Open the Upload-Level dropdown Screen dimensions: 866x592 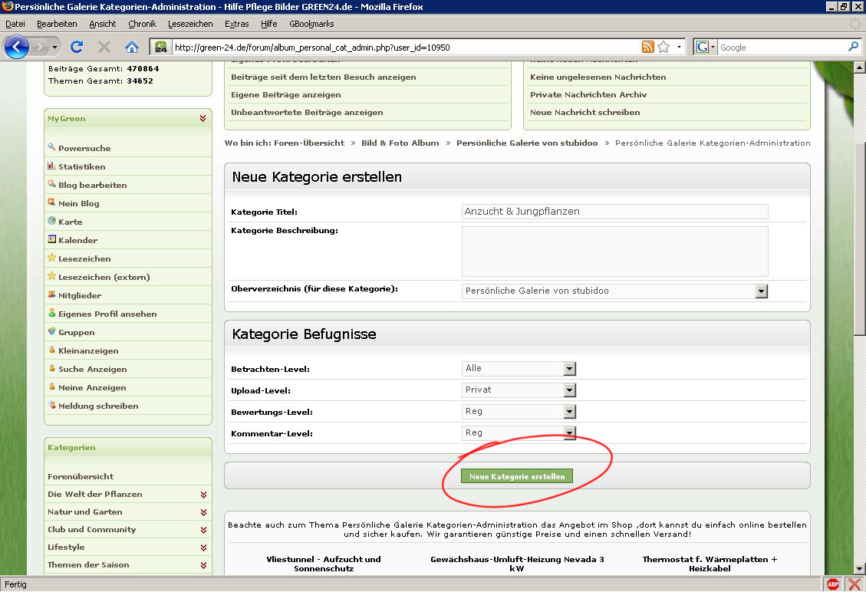pyautogui.click(x=569, y=390)
